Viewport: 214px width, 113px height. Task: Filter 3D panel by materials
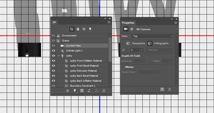coord(84,29)
